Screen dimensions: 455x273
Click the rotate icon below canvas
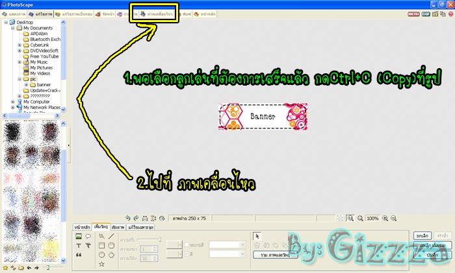point(162,219)
